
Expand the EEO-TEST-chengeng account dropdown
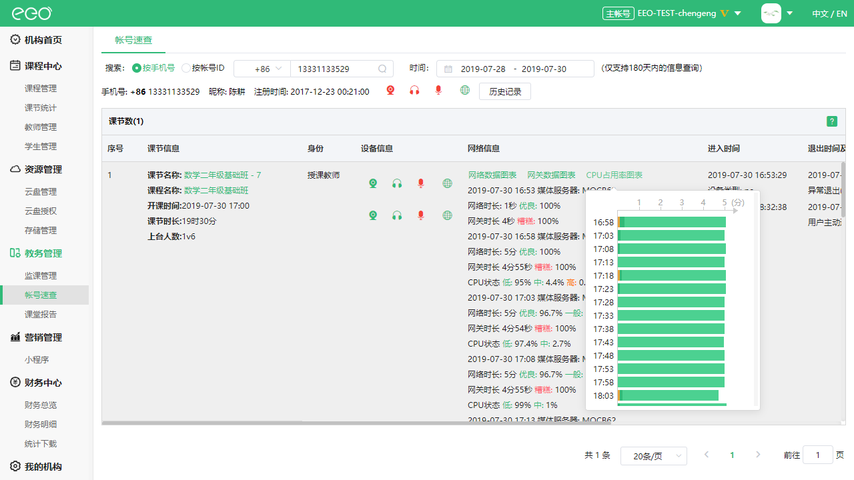tap(737, 13)
